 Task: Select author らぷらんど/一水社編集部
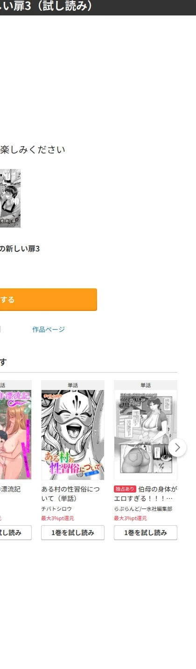pos(143,508)
